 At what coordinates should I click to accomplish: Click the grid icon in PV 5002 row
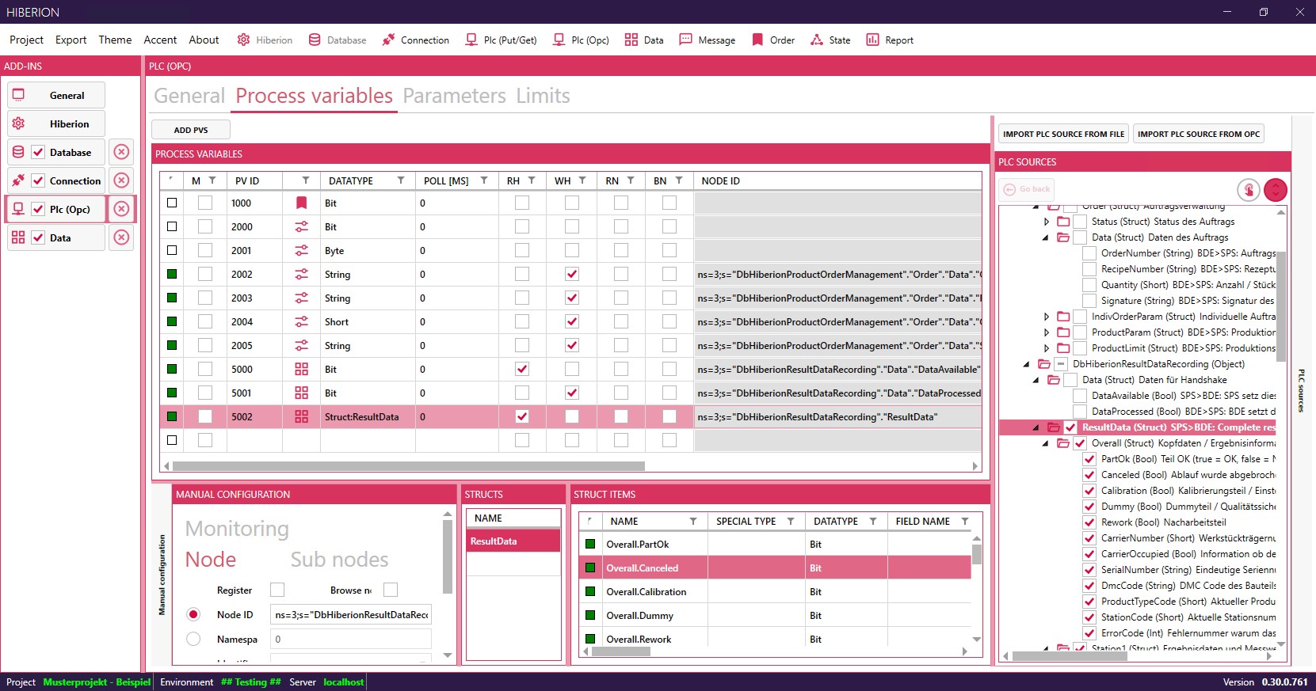pyautogui.click(x=301, y=416)
